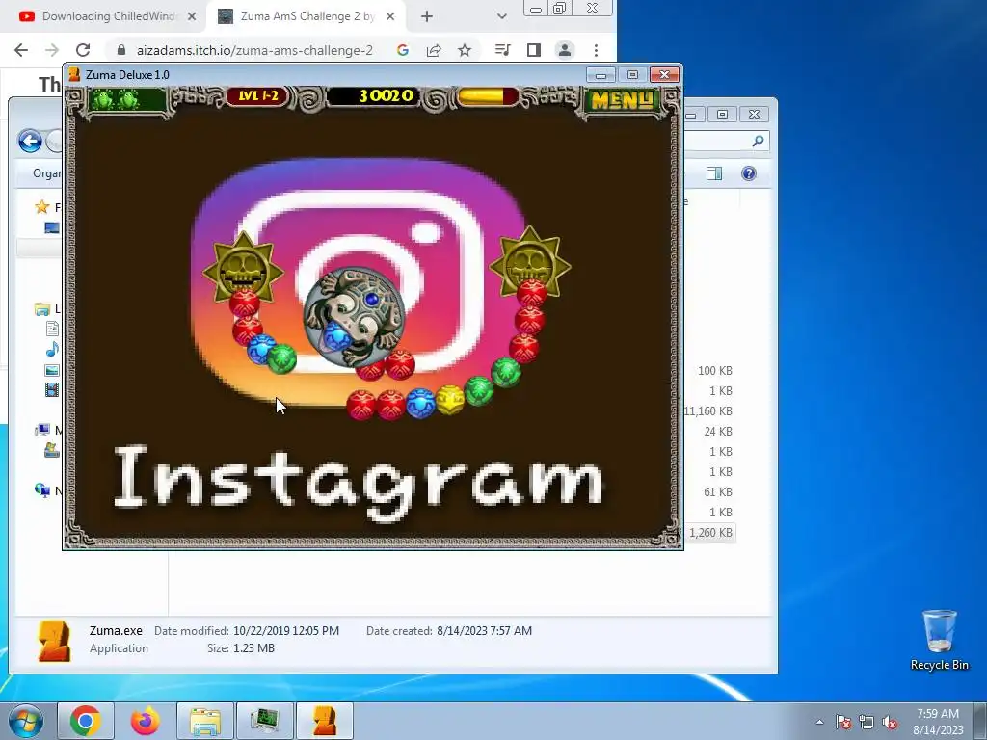This screenshot has height=740, width=987.
Task: Open Firefox from the taskbar
Action: (x=145, y=721)
